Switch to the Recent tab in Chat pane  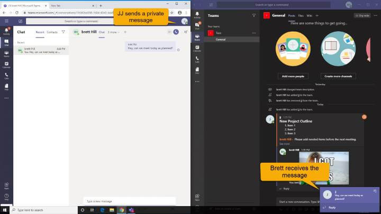[x=40, y=32]
